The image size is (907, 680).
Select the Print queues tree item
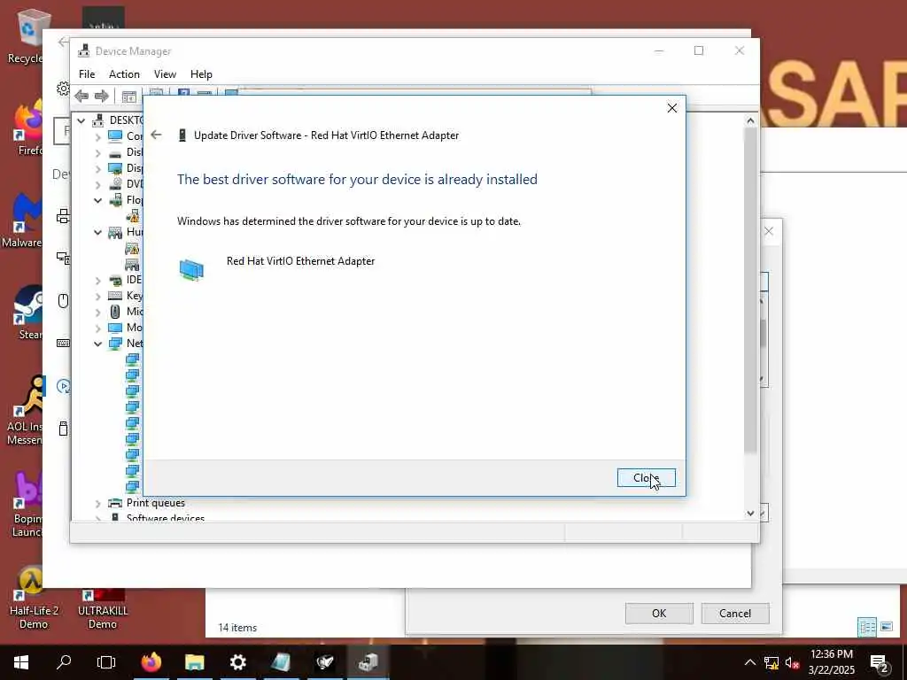tap(156, 503)
